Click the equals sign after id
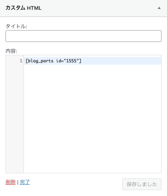Viewport: 167px width, 196px height. tap(62, 61)
